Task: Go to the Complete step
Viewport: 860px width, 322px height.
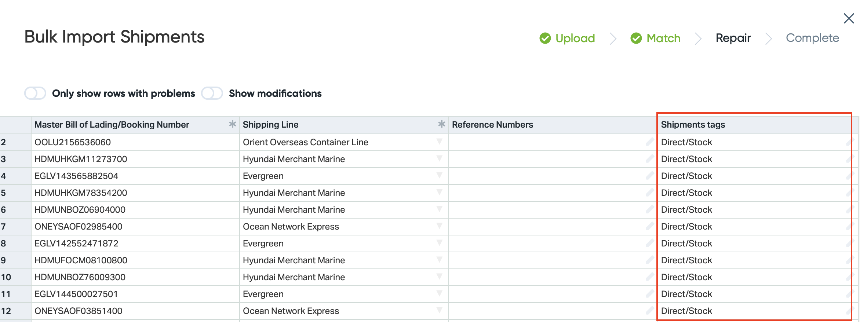Action: [x=812, y=38]
